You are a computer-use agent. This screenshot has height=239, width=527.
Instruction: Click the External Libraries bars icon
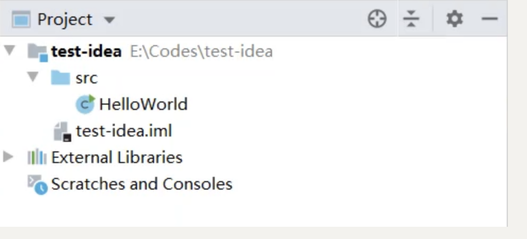pyautogui.click(x=37, y=157)
